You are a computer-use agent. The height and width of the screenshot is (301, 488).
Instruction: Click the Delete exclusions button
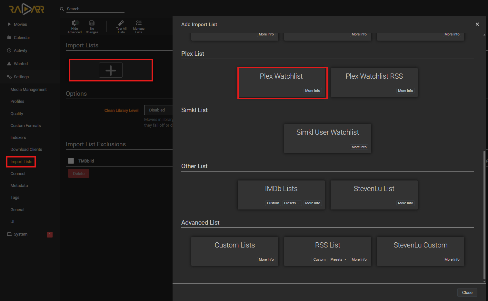coord(79,173)
